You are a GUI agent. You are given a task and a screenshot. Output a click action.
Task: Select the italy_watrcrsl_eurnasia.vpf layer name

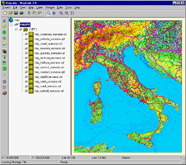pos(49,67)
